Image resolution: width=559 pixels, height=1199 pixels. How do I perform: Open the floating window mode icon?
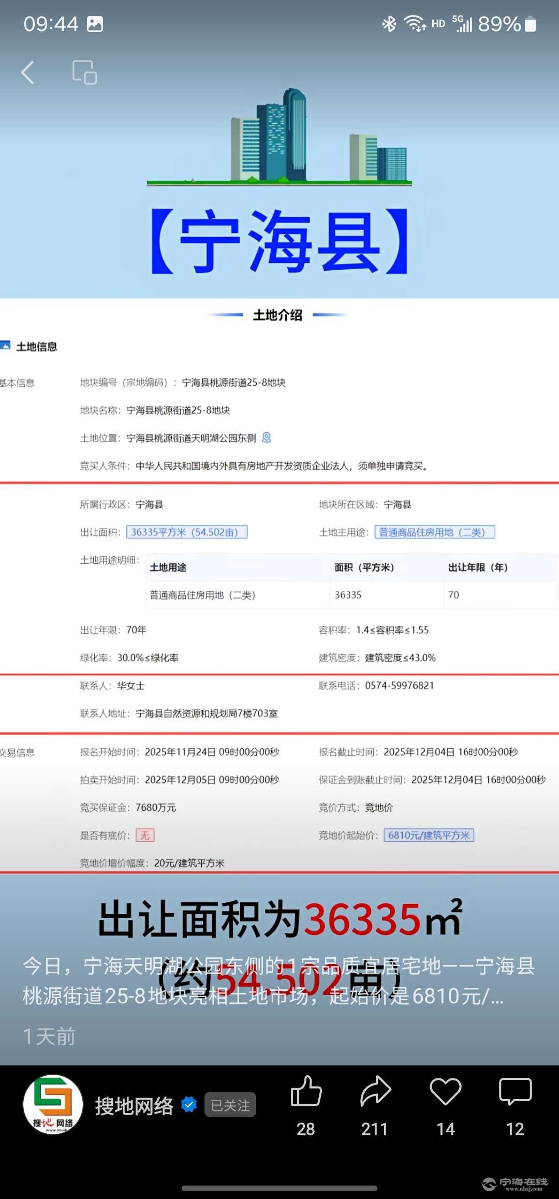(84, 72)
